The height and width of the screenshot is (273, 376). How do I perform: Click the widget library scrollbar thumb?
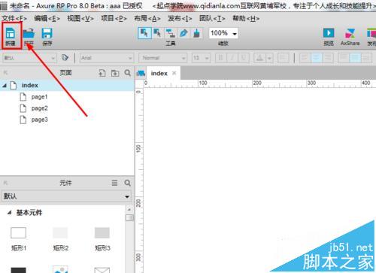pos(129,217)
